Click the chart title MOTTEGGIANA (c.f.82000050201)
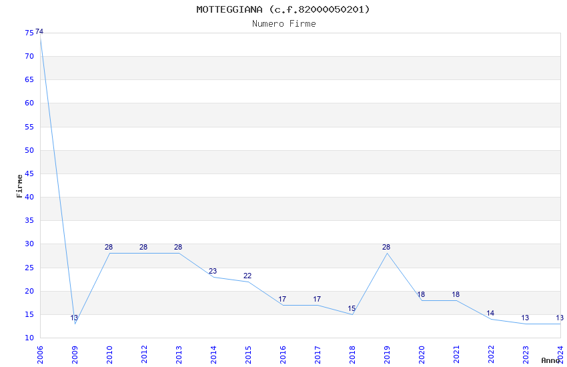This screenshot has width=567, height=367. [x=283, y=9]
